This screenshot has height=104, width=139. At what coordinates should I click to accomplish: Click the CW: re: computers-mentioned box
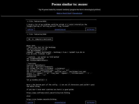coord(40,39)
